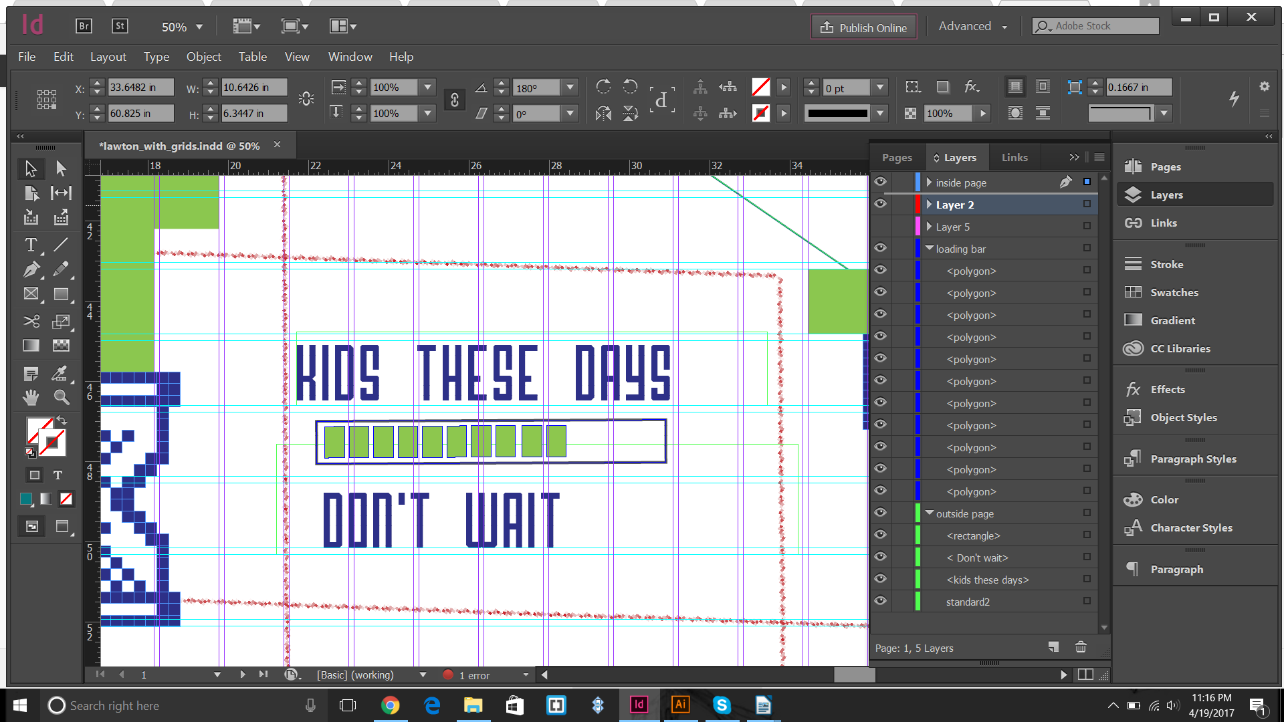This screenshot has height=722, width=1284.
Task: Expand the 'Layer 2' layer
Action: 929,205
